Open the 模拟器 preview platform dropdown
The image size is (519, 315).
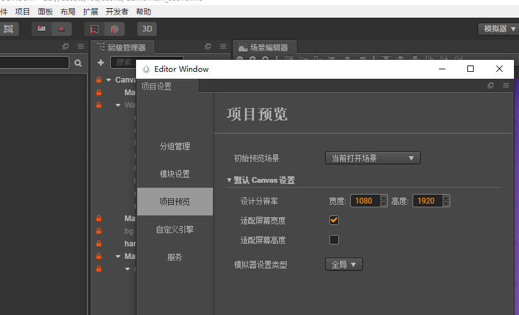click(499, 29)
